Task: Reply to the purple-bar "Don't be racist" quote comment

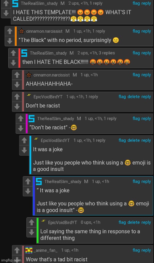Action: coord(146,119)
